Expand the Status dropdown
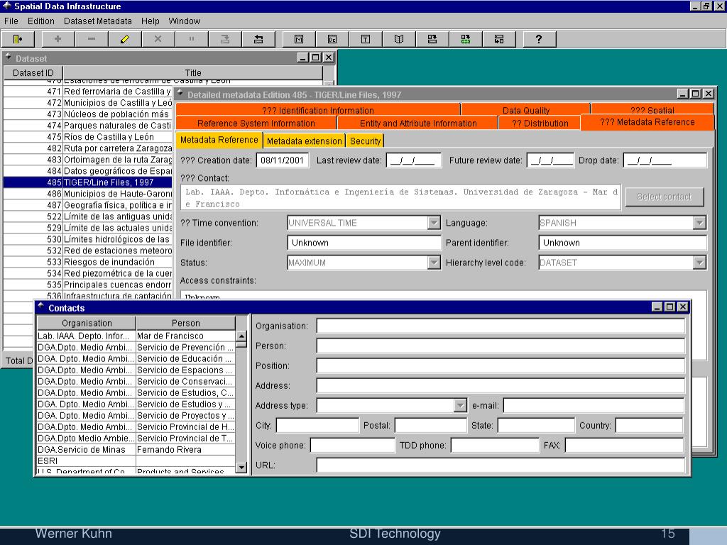The height and width of the screenshot is (545, 727). 434,263
